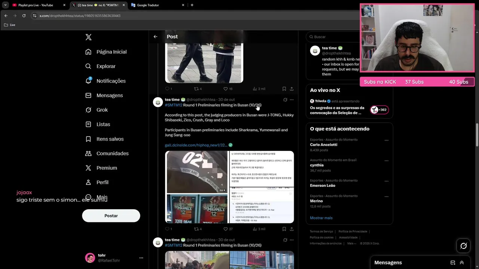Click Mostrar mais under trends
The image size is (479, 269).
pos(321,218)
